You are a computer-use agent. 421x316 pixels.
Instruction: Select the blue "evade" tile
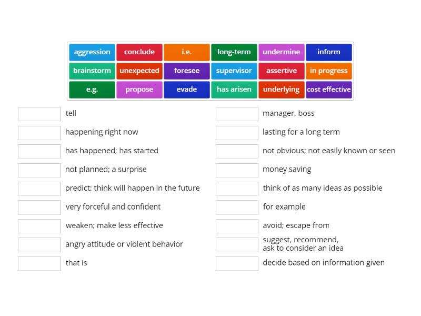186,89
